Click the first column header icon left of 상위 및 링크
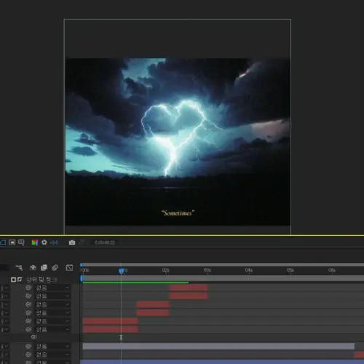Image resolution: width=364 pixels, height=364 pixels. point(13,280)
